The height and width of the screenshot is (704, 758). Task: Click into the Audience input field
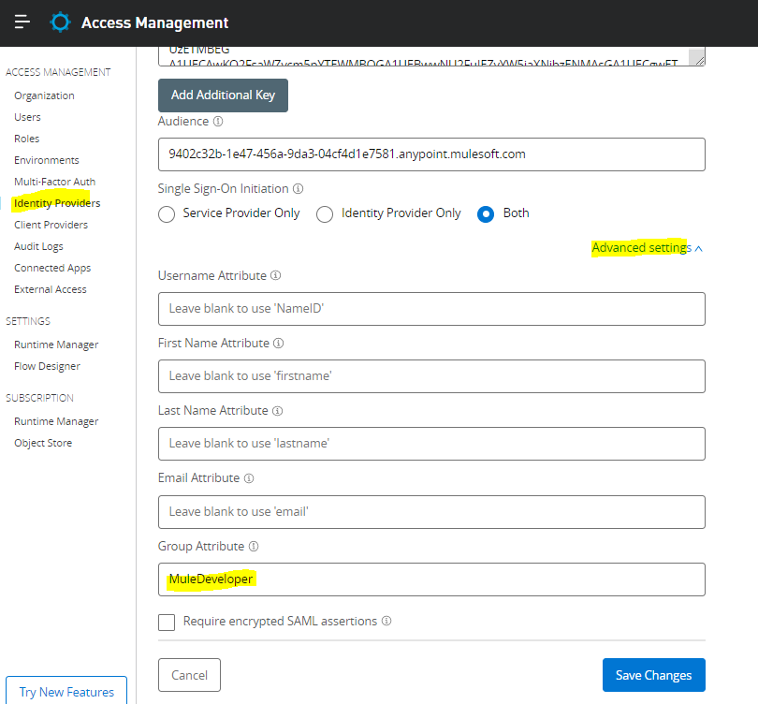431,154
